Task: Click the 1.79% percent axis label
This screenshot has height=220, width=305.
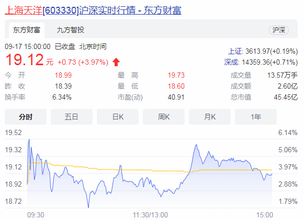Action: [x=288, y=201]
